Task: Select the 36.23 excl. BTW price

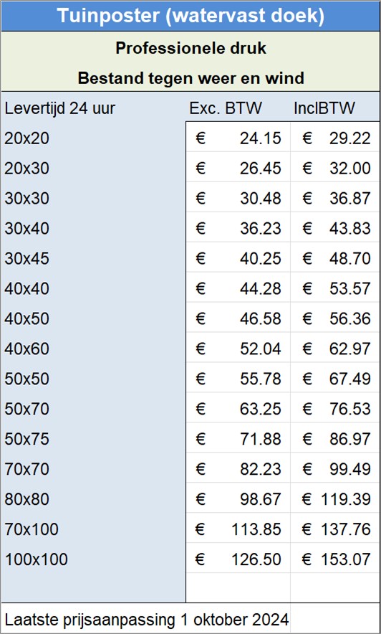Action: [238, 229]
